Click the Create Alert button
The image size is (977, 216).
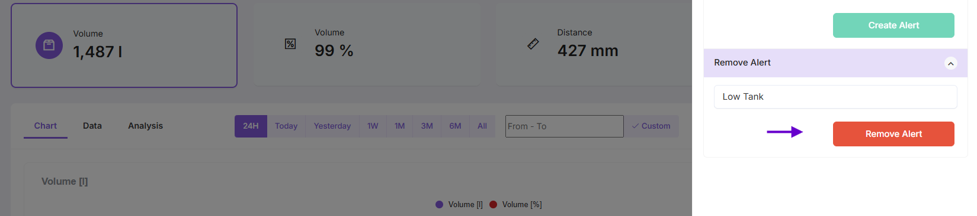point(893,25)
